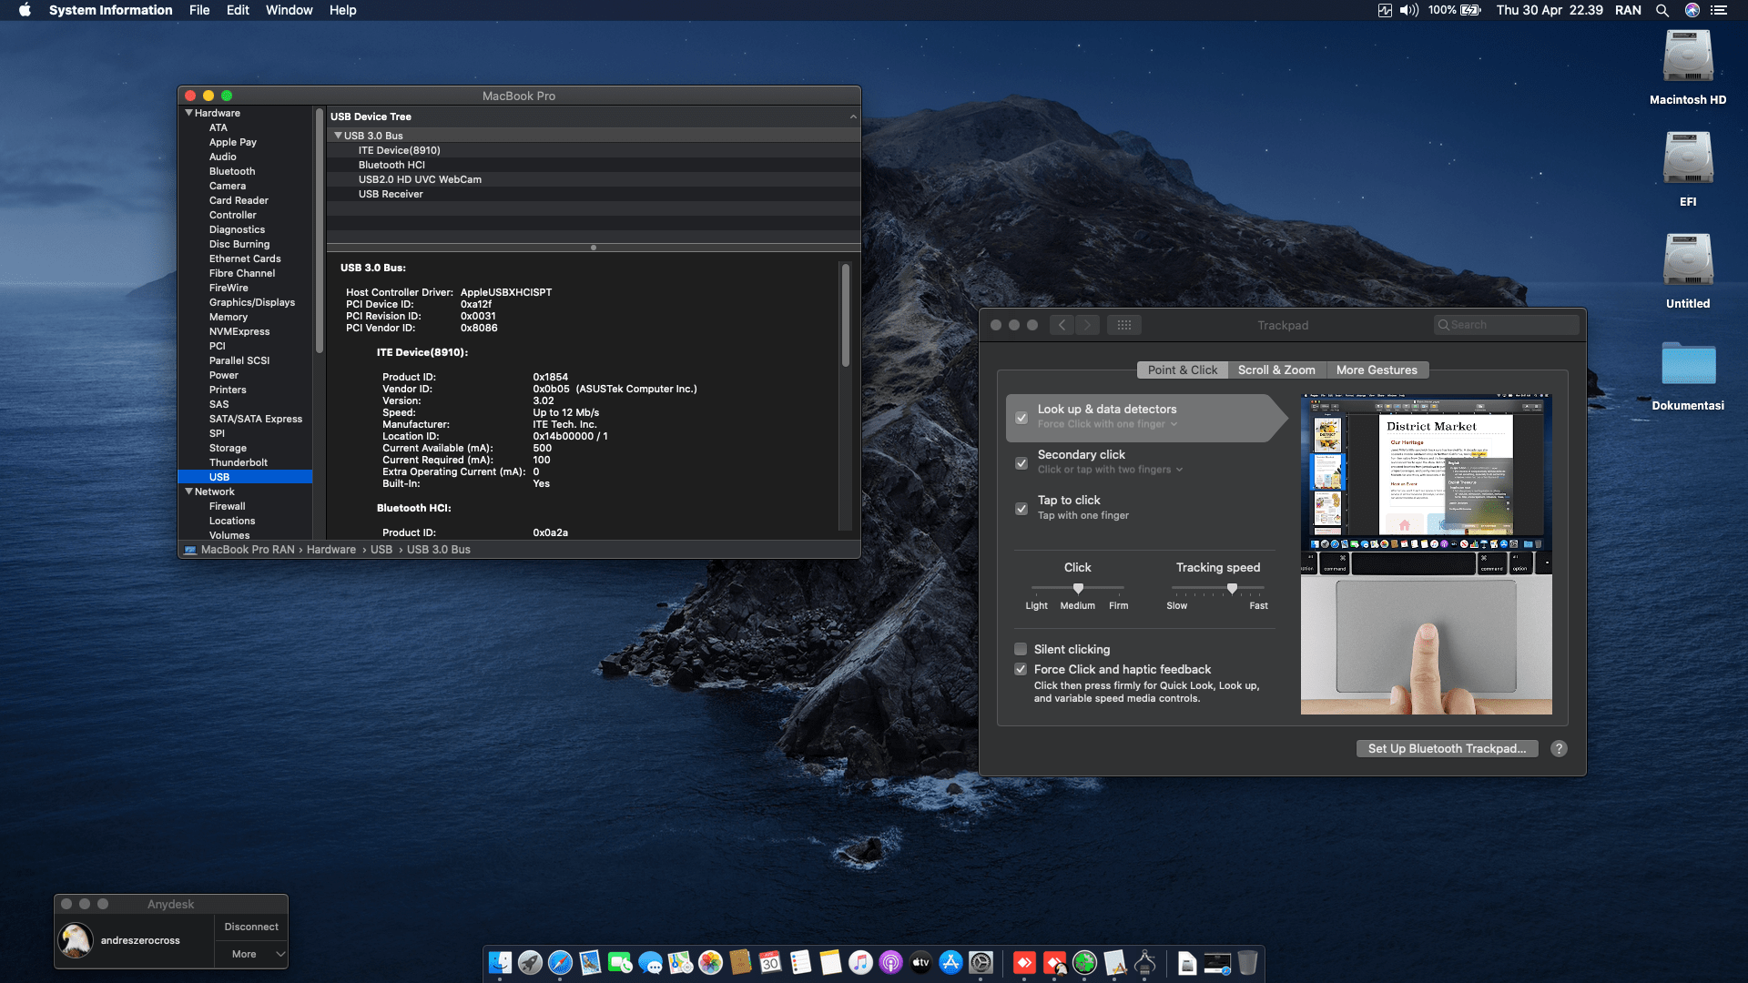Open 'Click or tap with two fingers' dropdown

point(1110,470)
